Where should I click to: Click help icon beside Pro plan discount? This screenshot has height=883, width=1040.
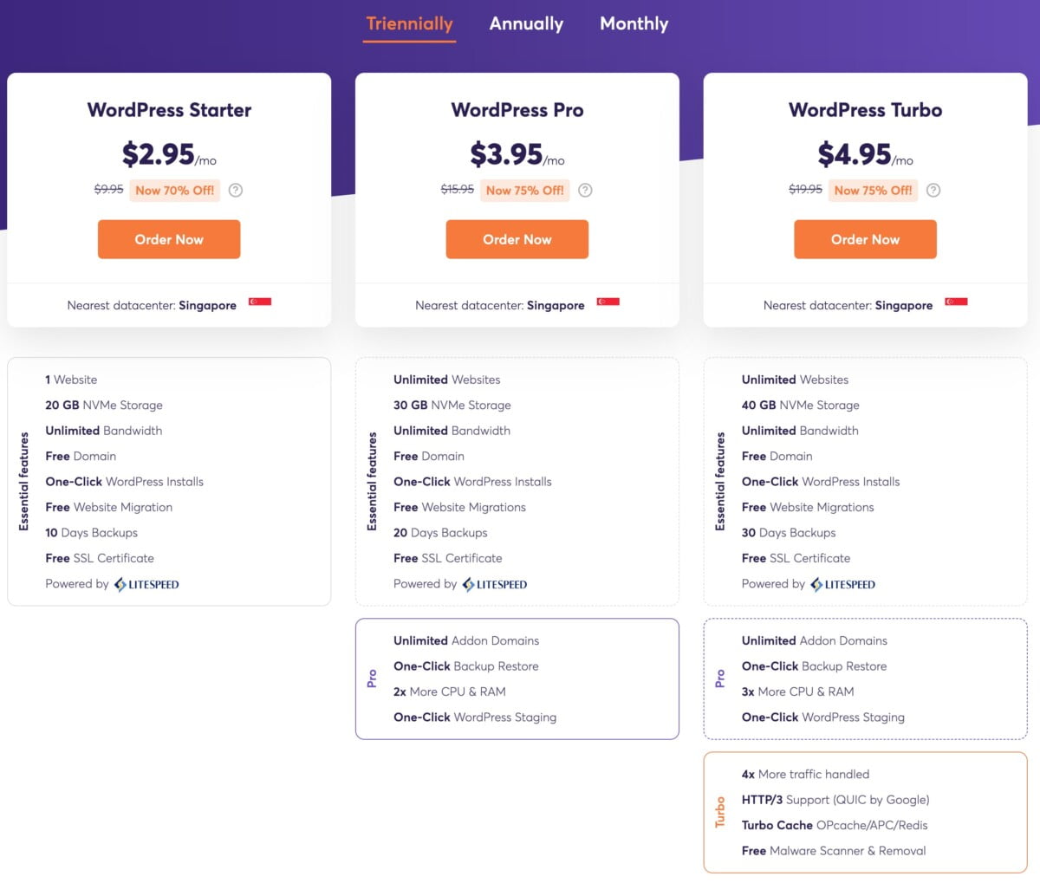coord(585,191)
